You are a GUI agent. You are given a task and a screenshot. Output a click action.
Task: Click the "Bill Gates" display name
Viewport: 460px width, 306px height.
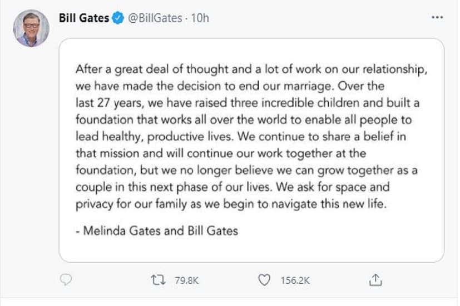[x=84, y=18]
